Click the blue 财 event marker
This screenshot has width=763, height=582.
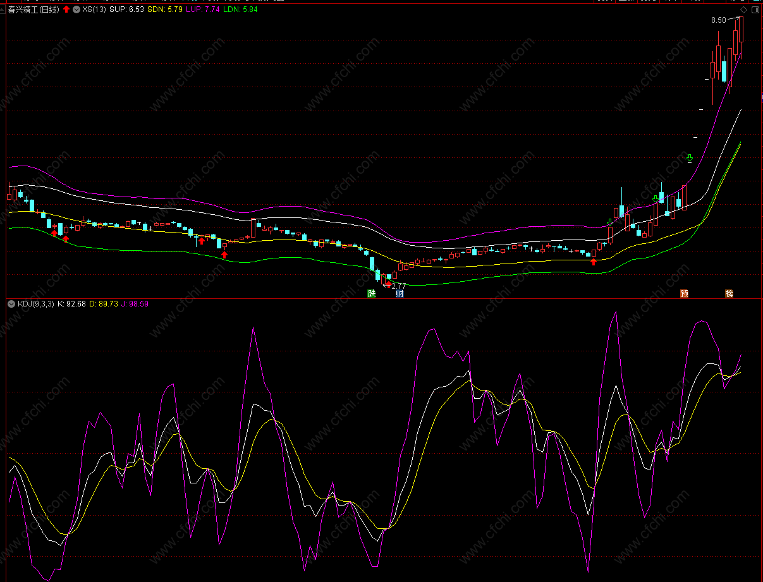tap(400, 293)
